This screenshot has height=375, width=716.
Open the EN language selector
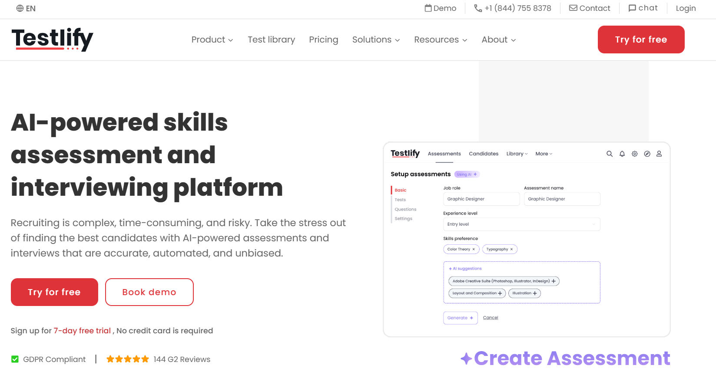pyautogui.click(x=26, y=8)
